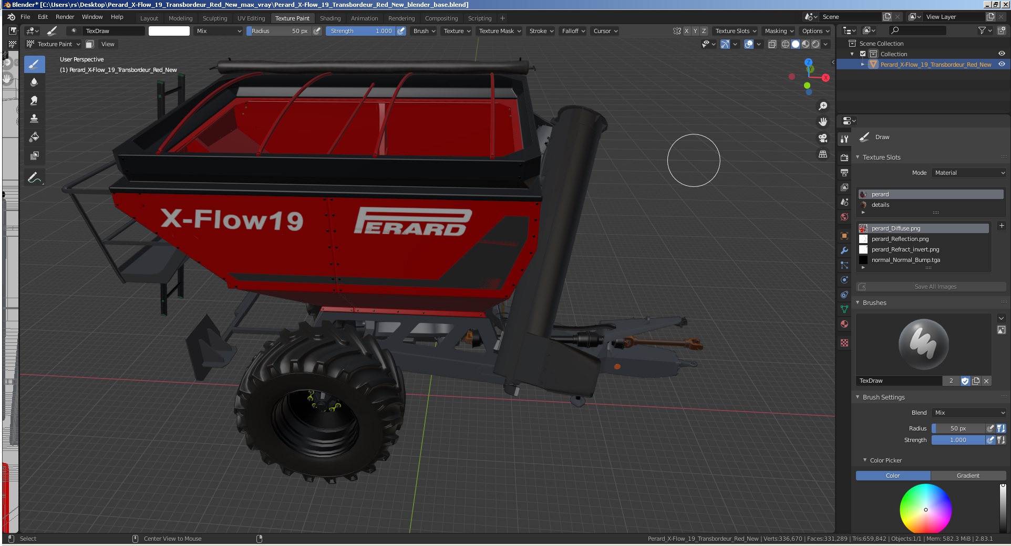
Task: Open Object properties tab
Action: pos(844,236)
